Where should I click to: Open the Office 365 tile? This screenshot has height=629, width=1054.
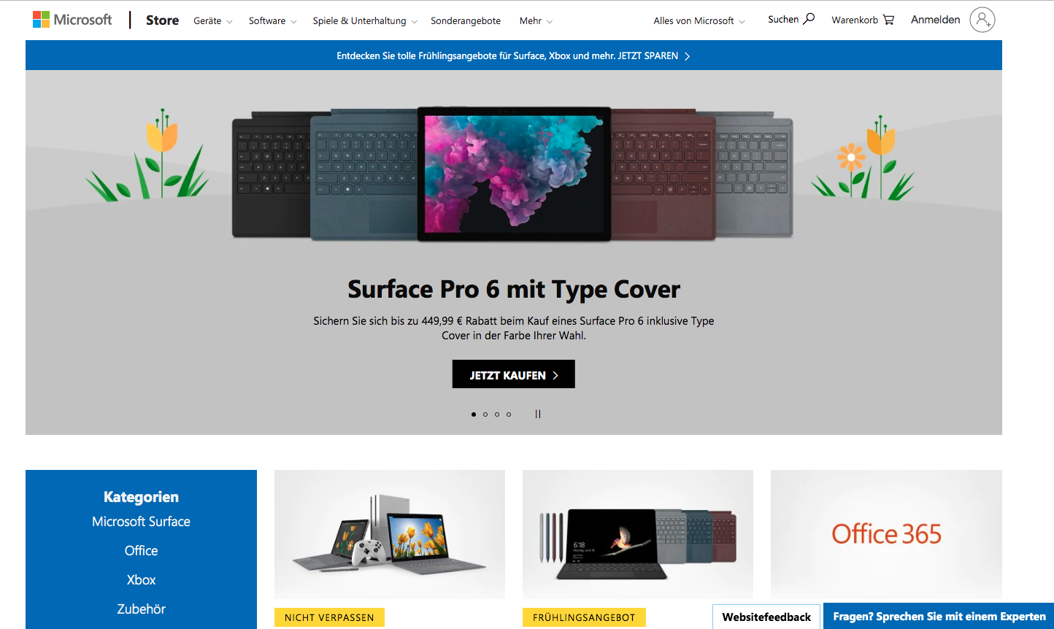[x=886, y=534]
